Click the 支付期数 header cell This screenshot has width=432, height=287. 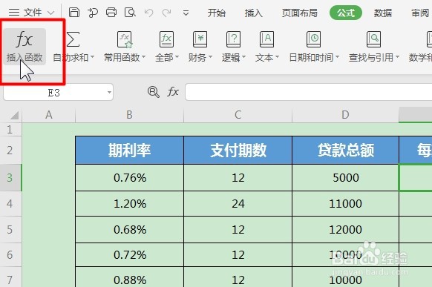pyautogui.click(x=238, y=151)
